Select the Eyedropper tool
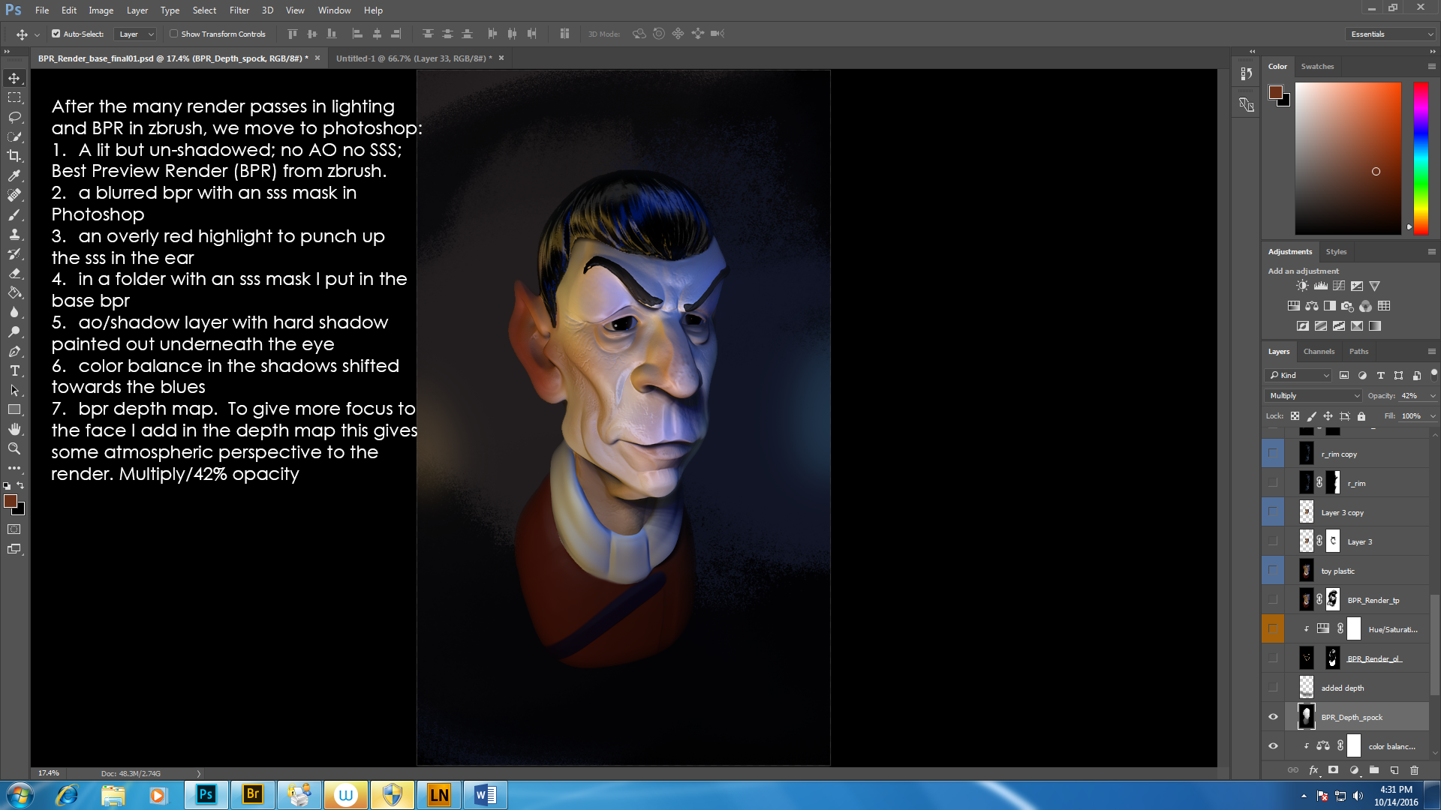The width and height of the screenshot is (1441, 810). pyautogui.click(x=14, y=175)
